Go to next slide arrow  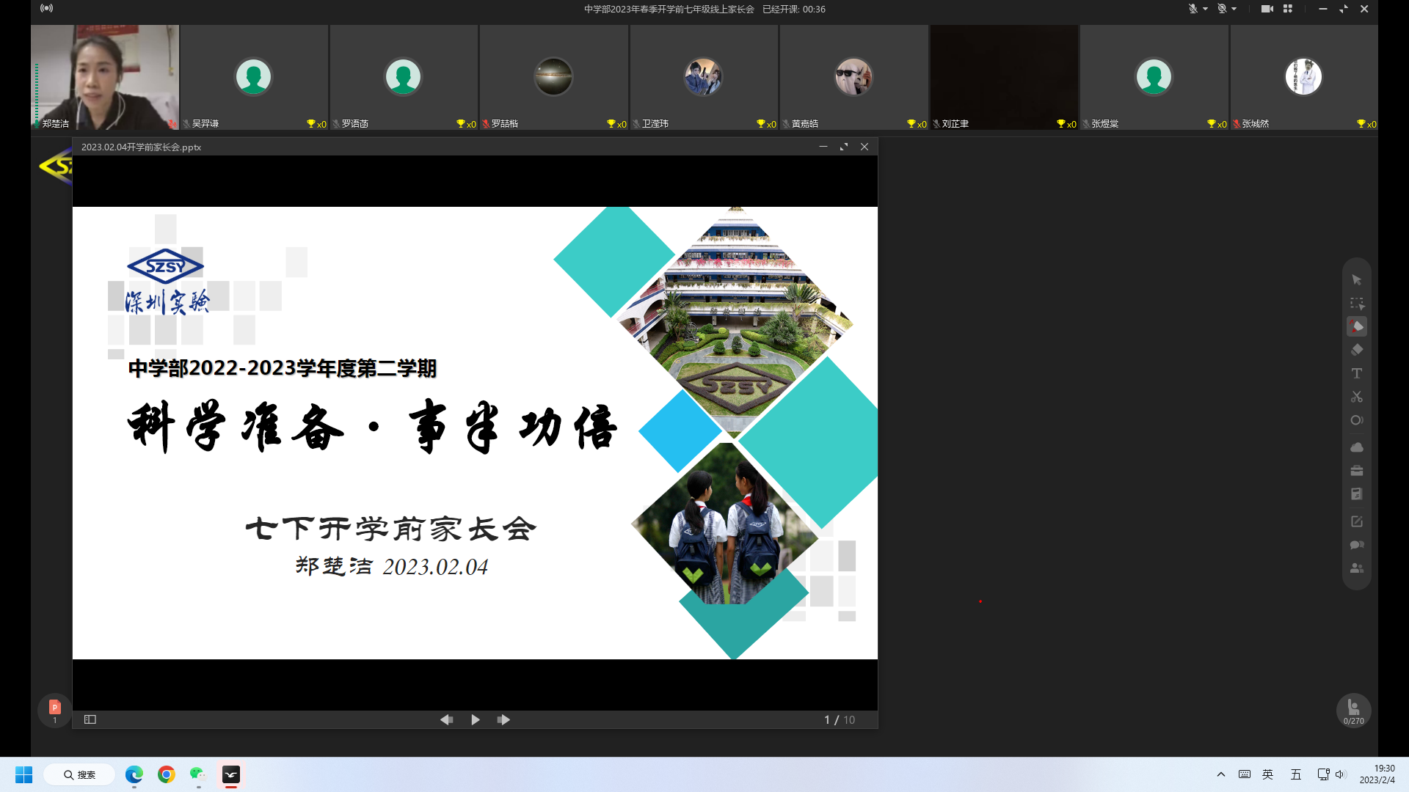click(x=503, y=719)
